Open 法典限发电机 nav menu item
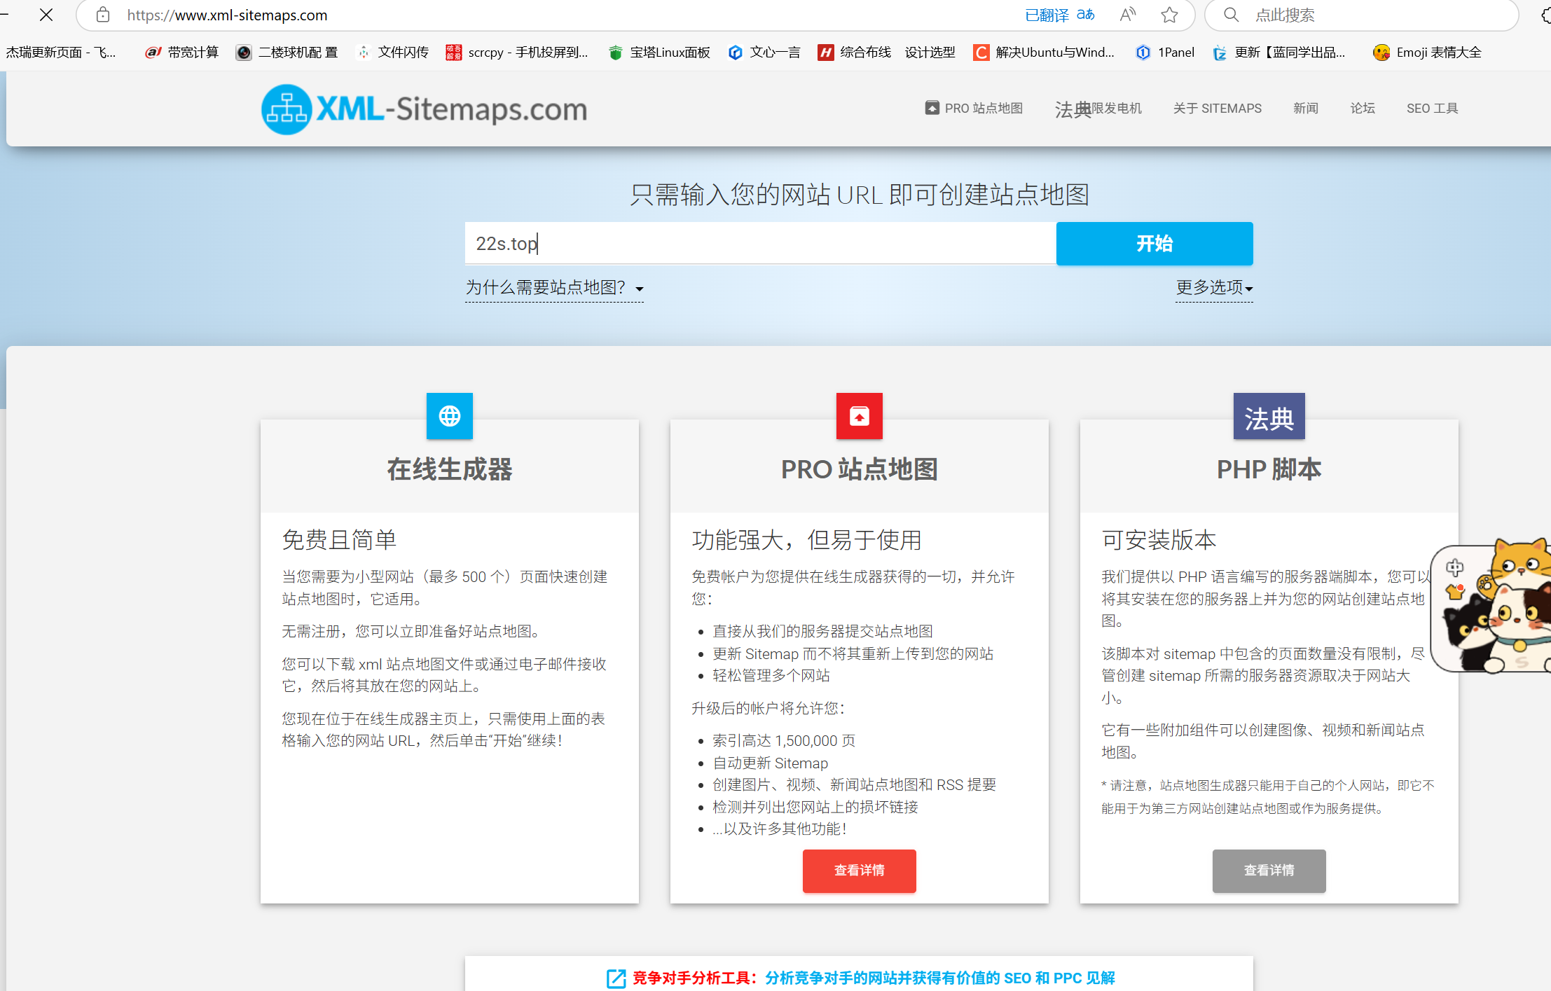1551x991 pixels. tap(1098, 109)
